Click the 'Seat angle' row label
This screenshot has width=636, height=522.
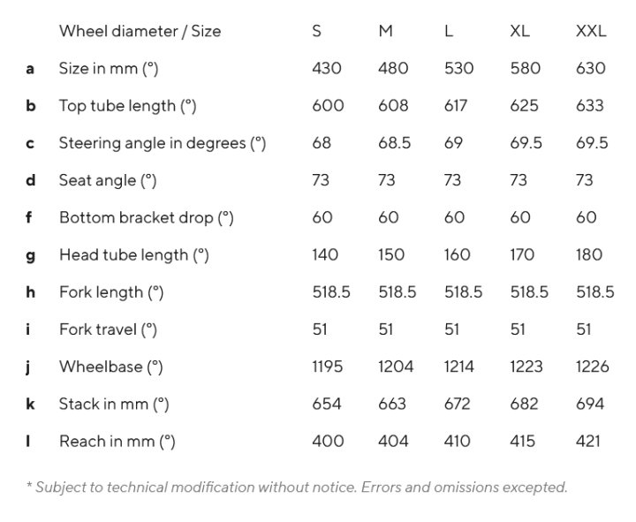pos(108,180)
